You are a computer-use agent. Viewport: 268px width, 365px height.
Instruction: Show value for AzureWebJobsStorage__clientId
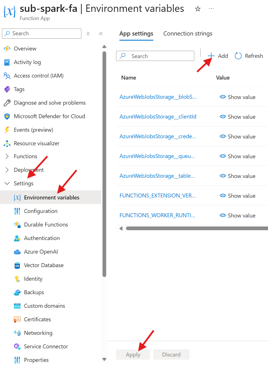point(238,117)
